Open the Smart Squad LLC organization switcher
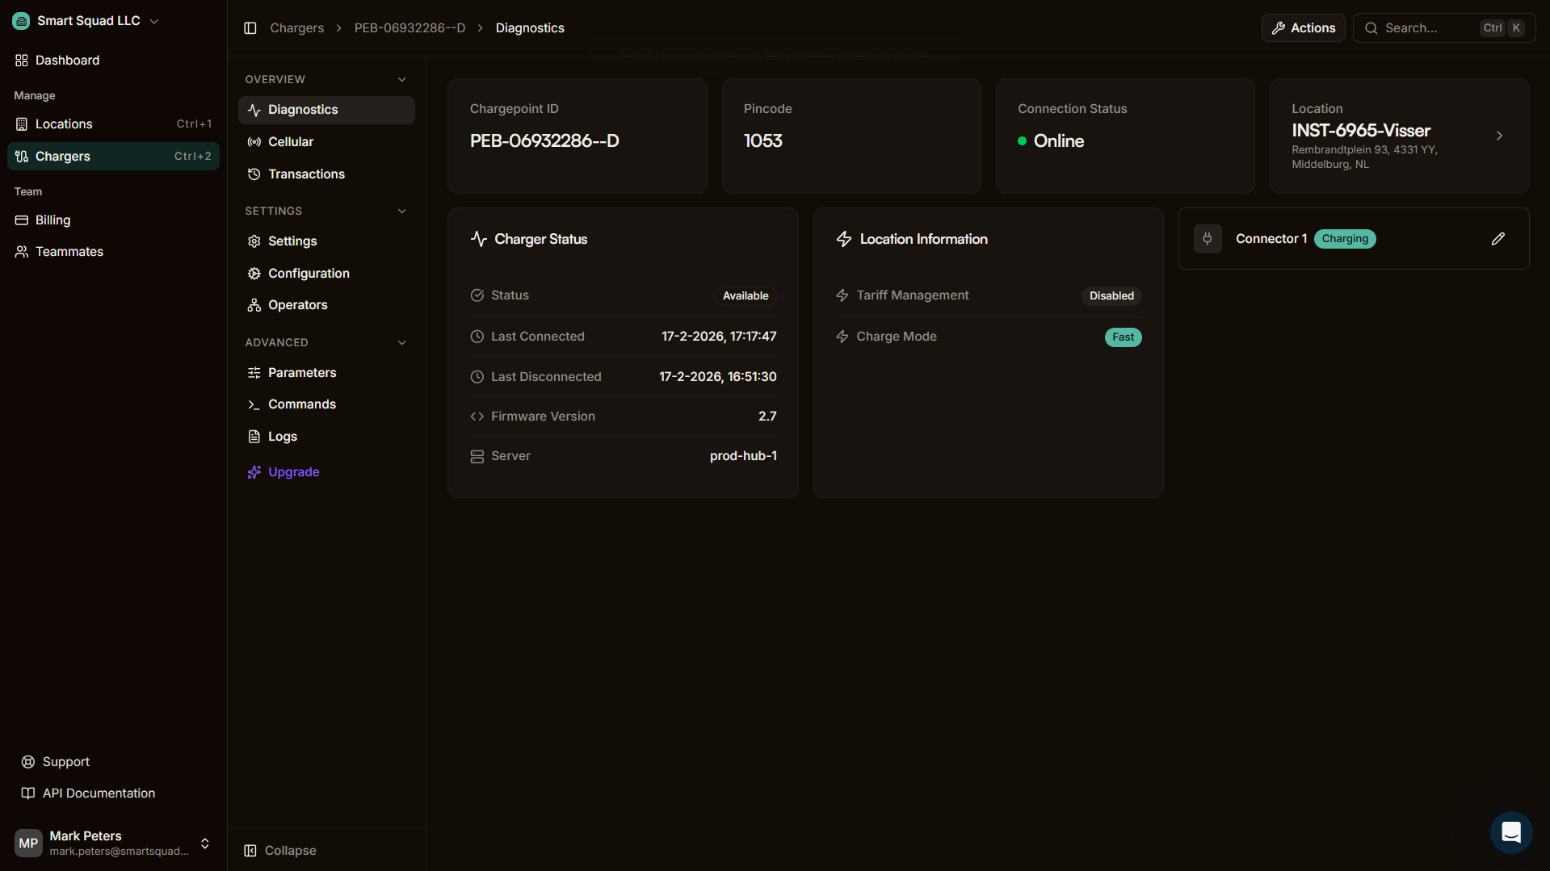This screenshot has width=1550, height=871. [x=85, y=20]
